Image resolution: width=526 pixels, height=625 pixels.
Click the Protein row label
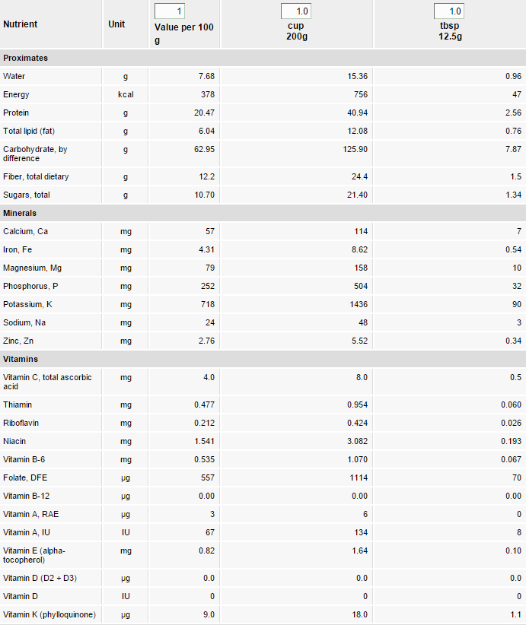tap(16, 113)
